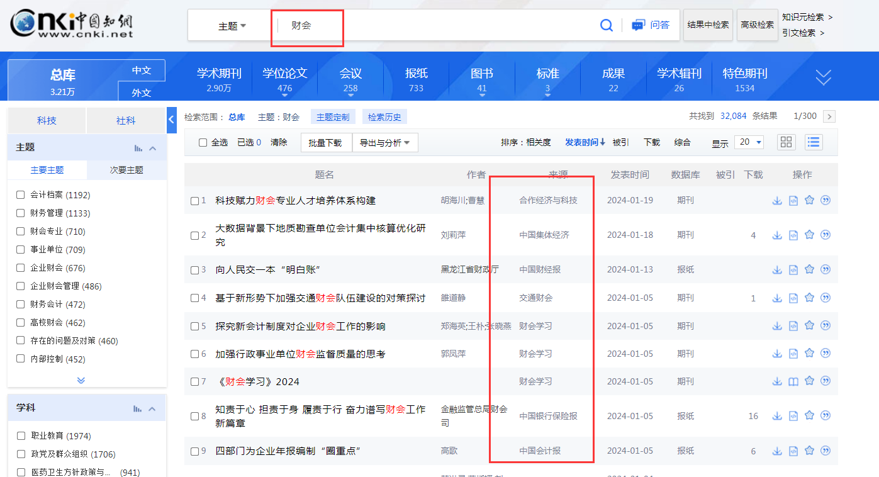Switch to list view layout icon

click(814, 142)
